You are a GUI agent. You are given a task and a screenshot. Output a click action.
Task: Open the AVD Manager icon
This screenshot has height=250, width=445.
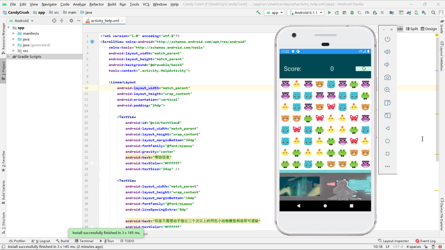(x=416, y=12)
